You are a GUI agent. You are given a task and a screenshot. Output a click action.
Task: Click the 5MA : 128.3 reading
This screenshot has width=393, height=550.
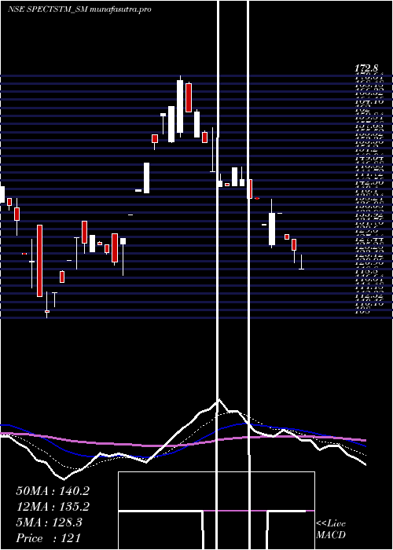tap(49, 522)
